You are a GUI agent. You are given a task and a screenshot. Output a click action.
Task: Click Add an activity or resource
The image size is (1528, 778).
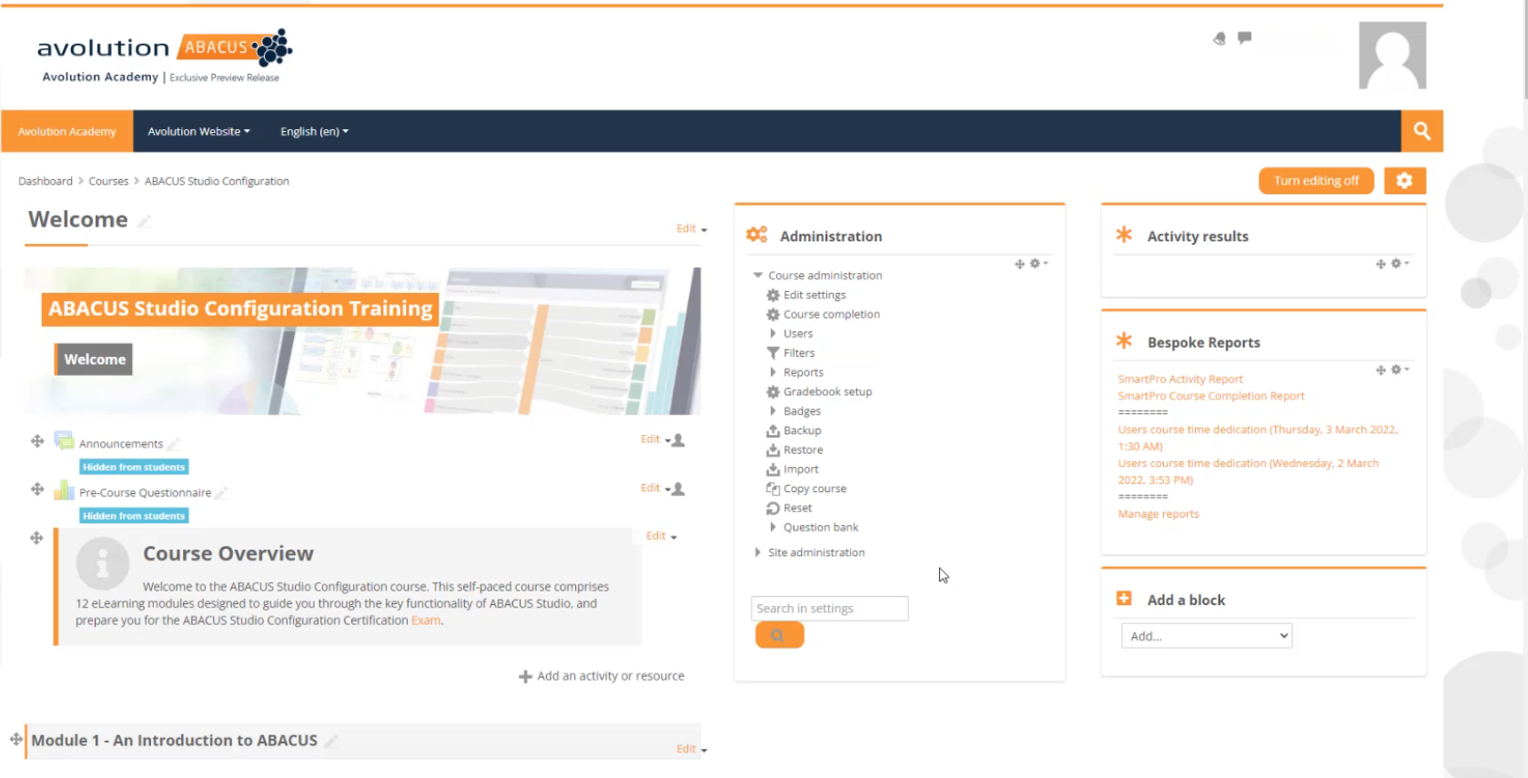[x=602, y=676]
